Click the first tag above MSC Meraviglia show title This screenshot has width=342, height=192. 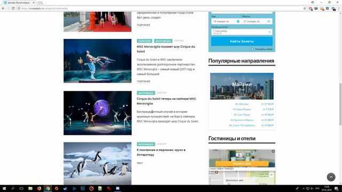144,41
